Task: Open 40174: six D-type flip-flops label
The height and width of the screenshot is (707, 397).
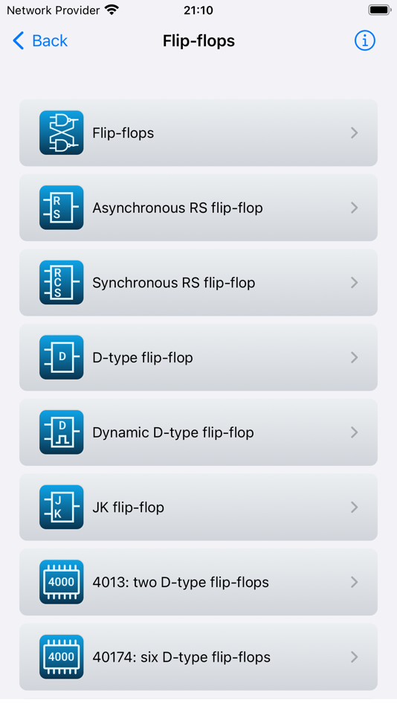Action: 181,657
